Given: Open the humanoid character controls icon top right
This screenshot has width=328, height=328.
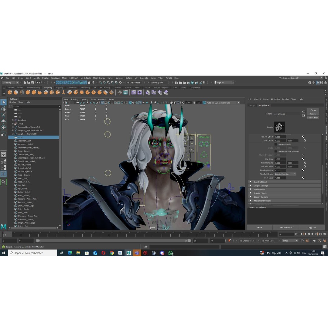Looking at the screenshot, I should pyautogui.click(x=313, y=83).
